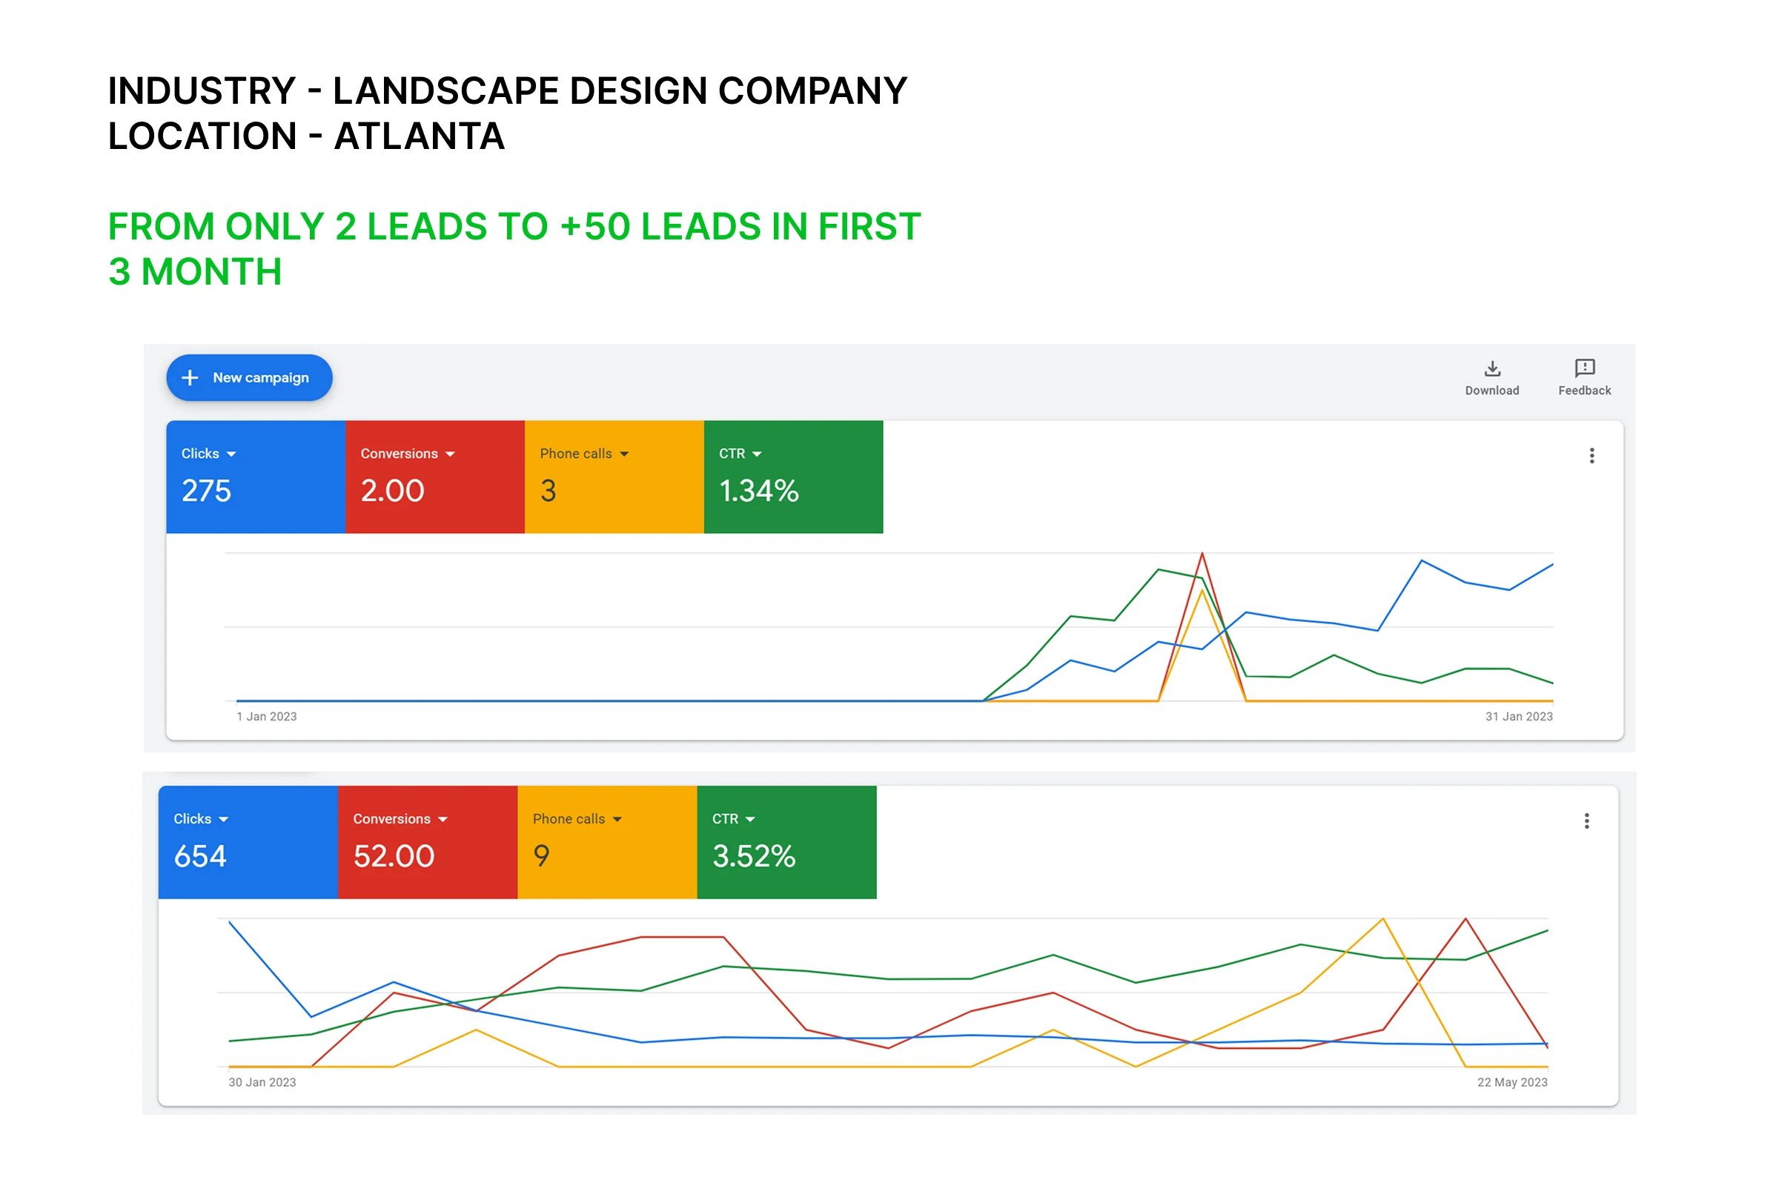1779x1186 pixels.
Task: Click the 1 Jan 2023 axis label
Action: [266, 716]
